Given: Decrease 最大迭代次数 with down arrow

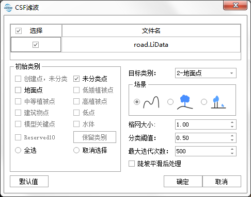Looking at the screenshot, I should point(232,153).
